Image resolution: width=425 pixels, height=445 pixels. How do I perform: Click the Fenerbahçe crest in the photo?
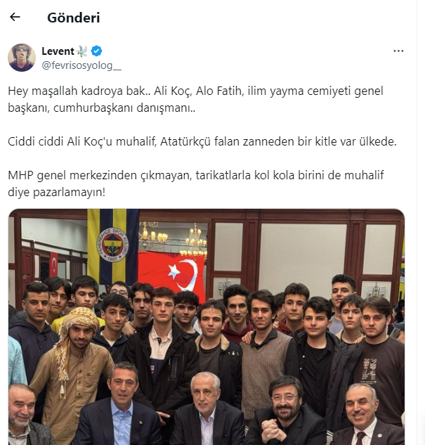pos(112,245)
